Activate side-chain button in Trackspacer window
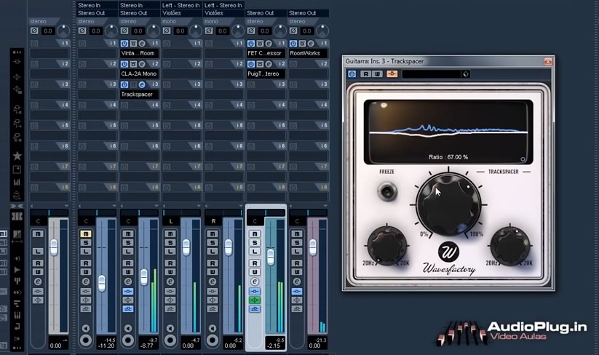 point(392,74)
